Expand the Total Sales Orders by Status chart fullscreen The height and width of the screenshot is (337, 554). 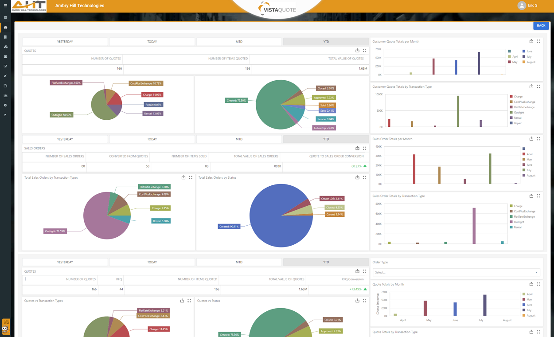(364, 177)
